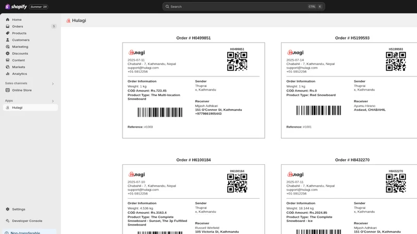Click the QR code on label H8432270
Screen dimensions: 417x234
coord(396,184)
